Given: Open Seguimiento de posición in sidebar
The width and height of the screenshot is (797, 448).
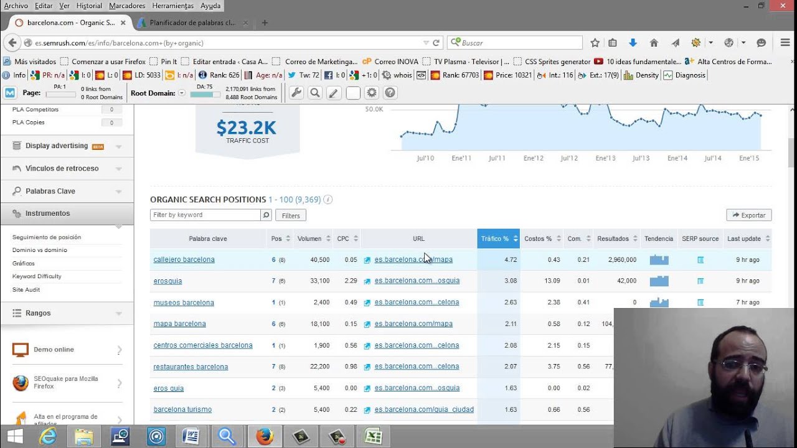Looking at the screenshot, I should (x=47, y=237).
